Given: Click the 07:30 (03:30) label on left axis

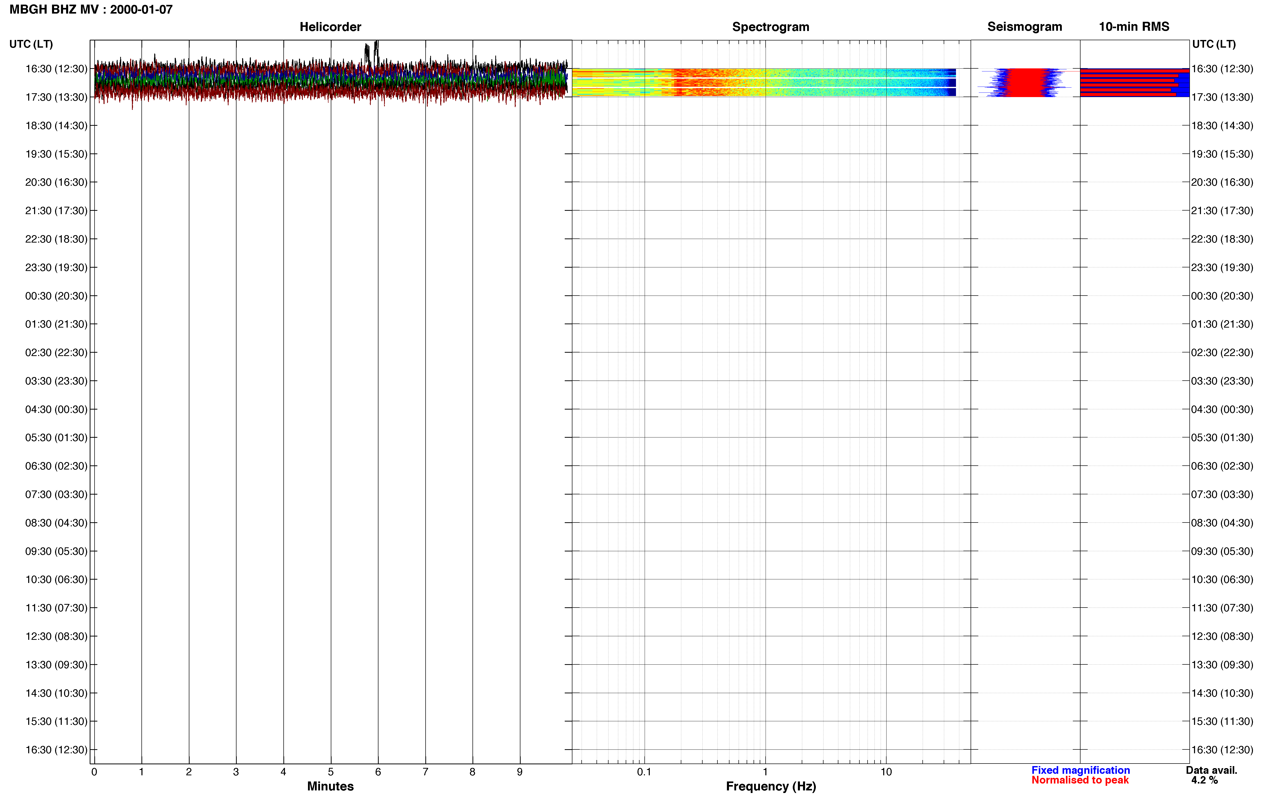Looking at the screenshot, I should tap(56, 495).
